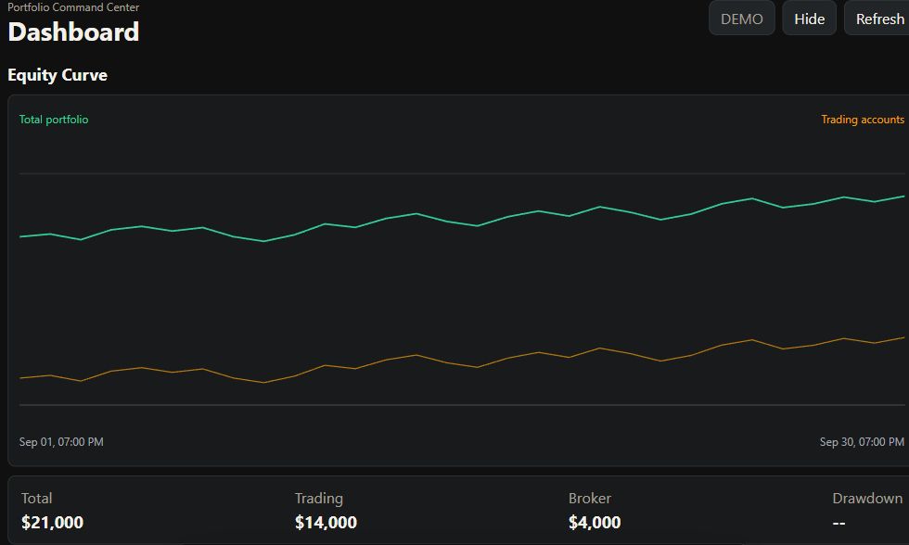The height and width of the screenshot is (545, 909).
Task: Select the $21,000 total value
Action: click(x=52, y=523)
